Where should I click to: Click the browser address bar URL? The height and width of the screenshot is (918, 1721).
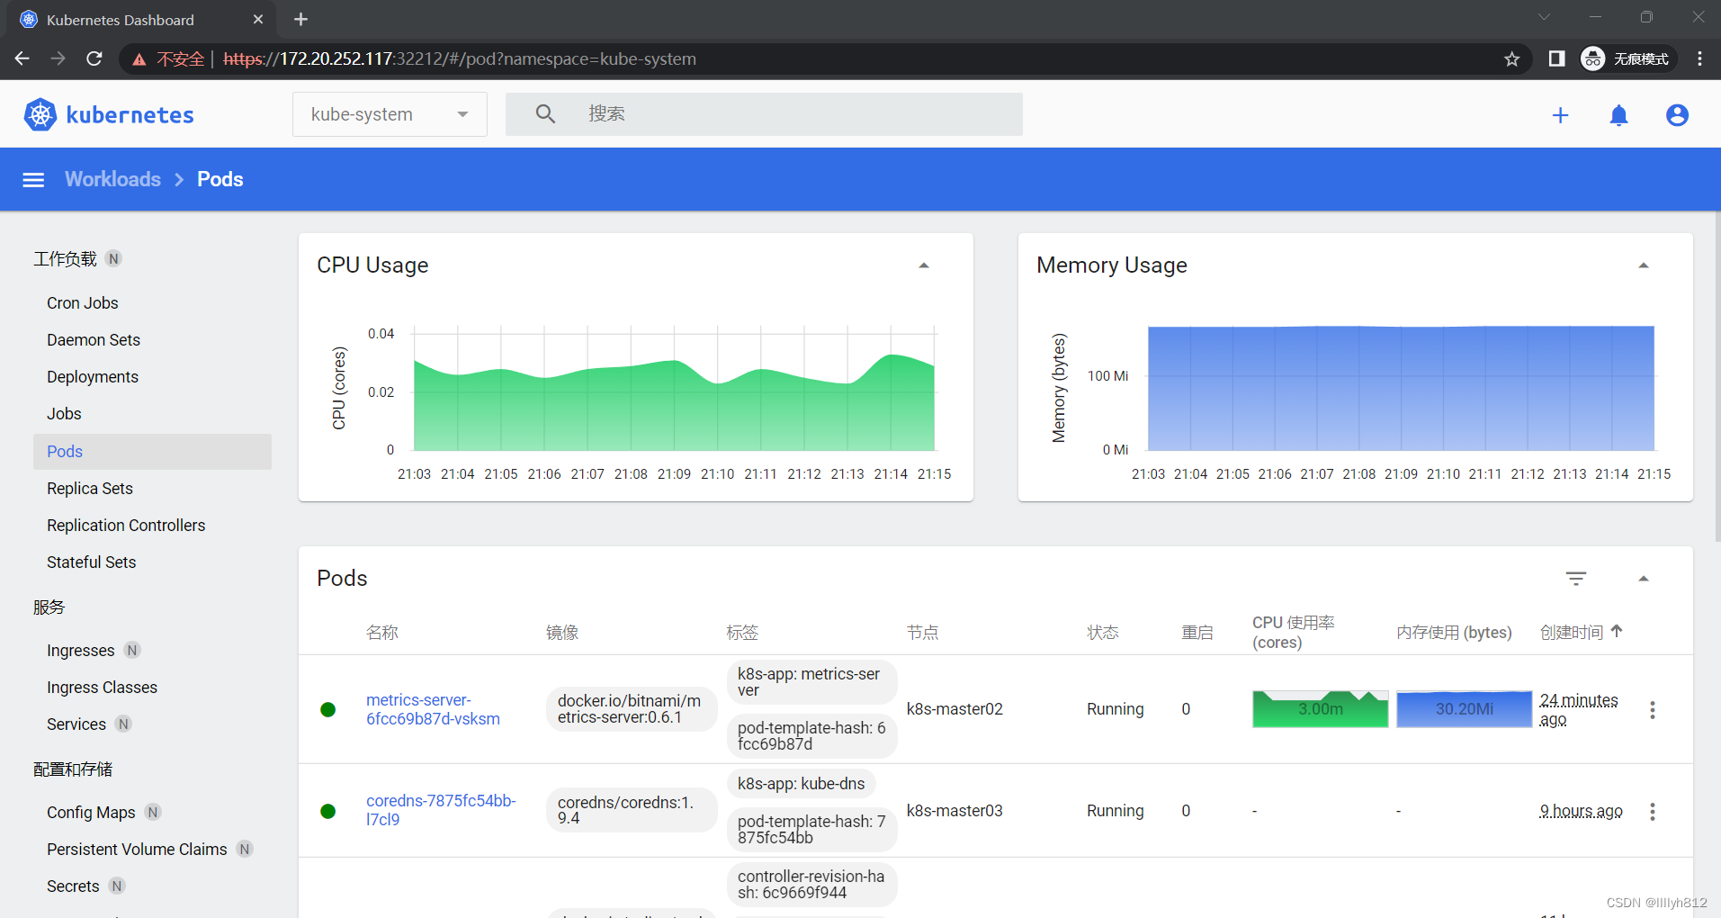(x=460, y=59)
